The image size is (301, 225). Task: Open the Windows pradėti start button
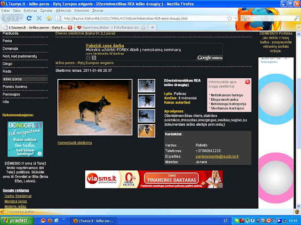click(17, 221)
